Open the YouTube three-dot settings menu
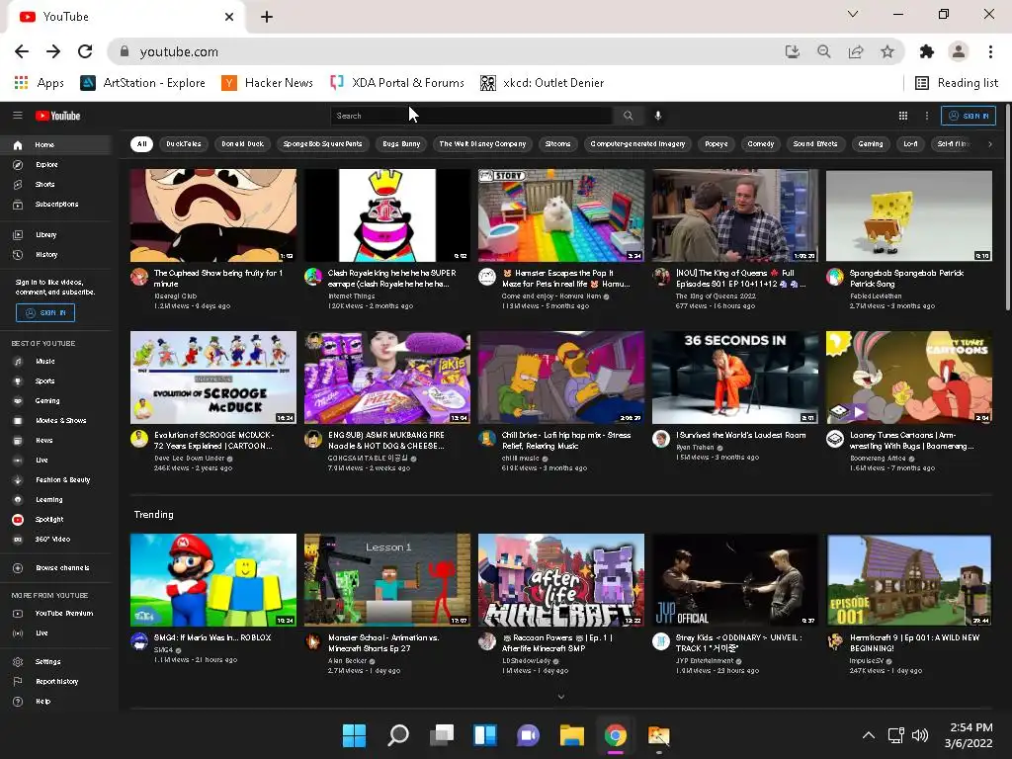 [927, 117]
